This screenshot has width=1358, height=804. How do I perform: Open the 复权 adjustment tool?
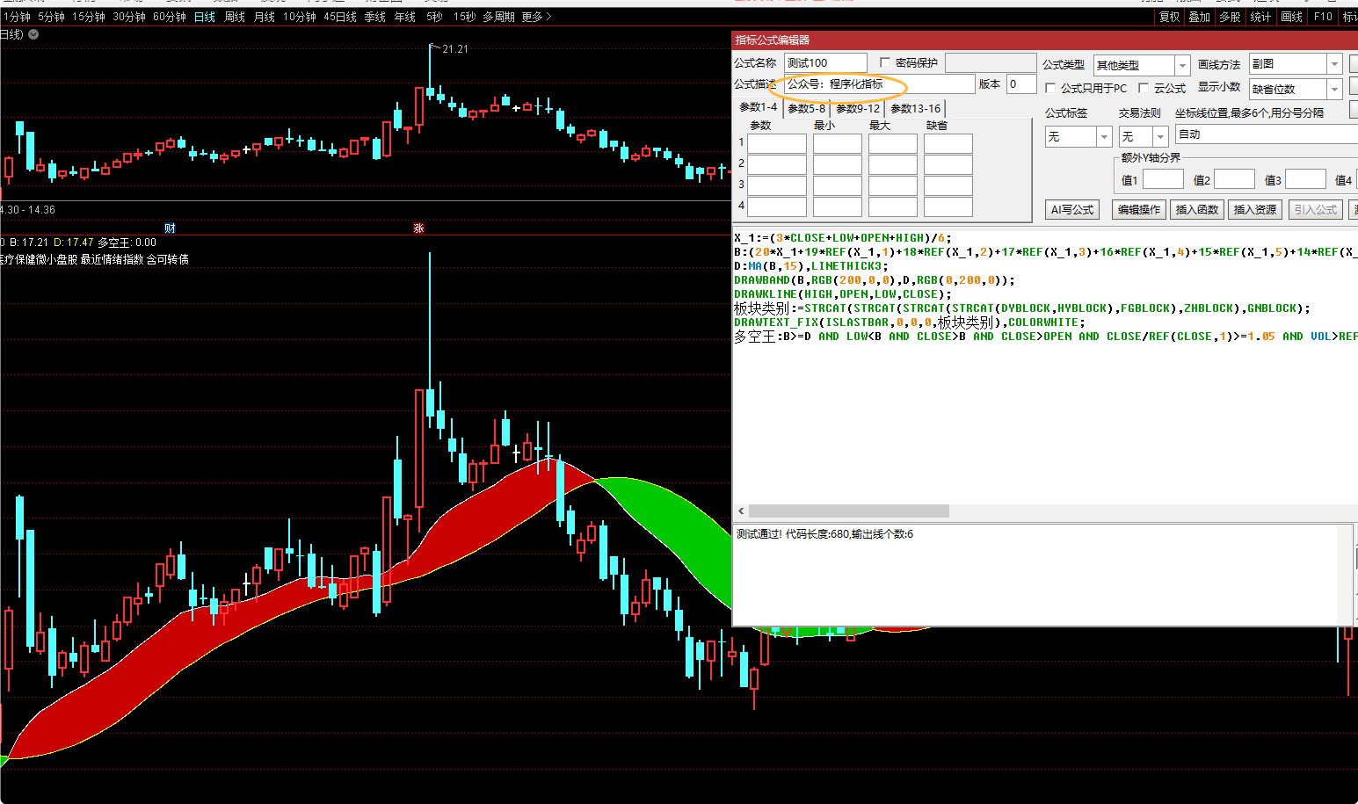tap(1169, 17)
